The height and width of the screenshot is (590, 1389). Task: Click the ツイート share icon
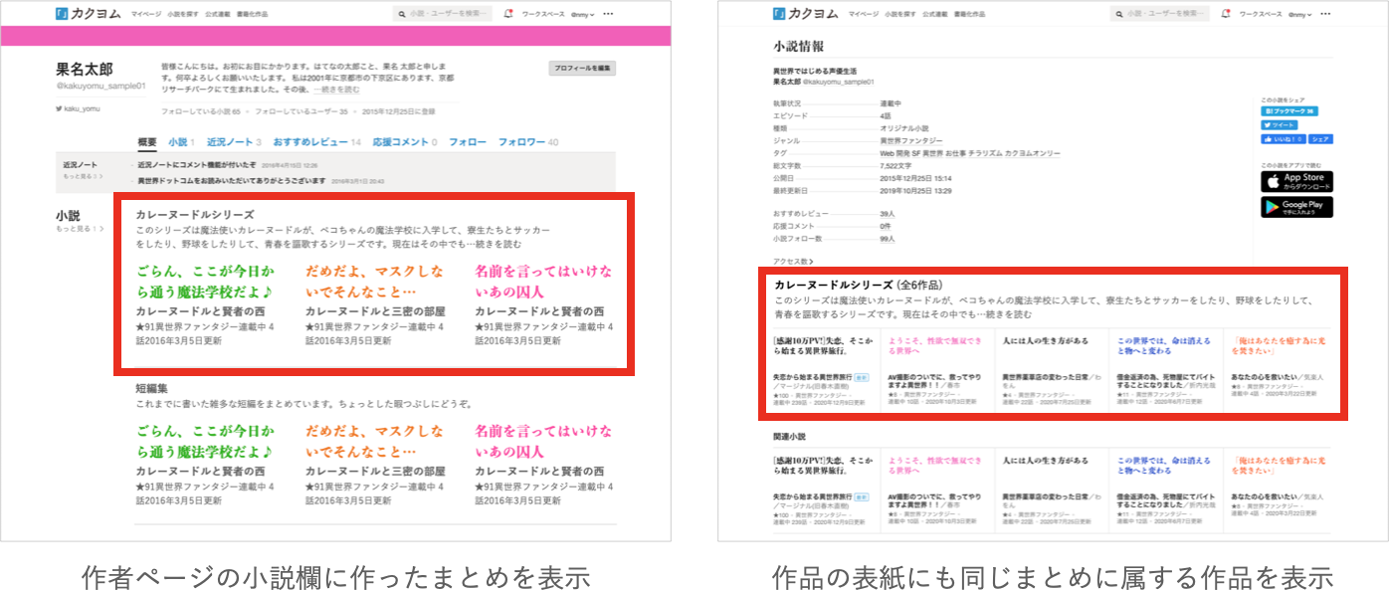tap(1280, 125)
